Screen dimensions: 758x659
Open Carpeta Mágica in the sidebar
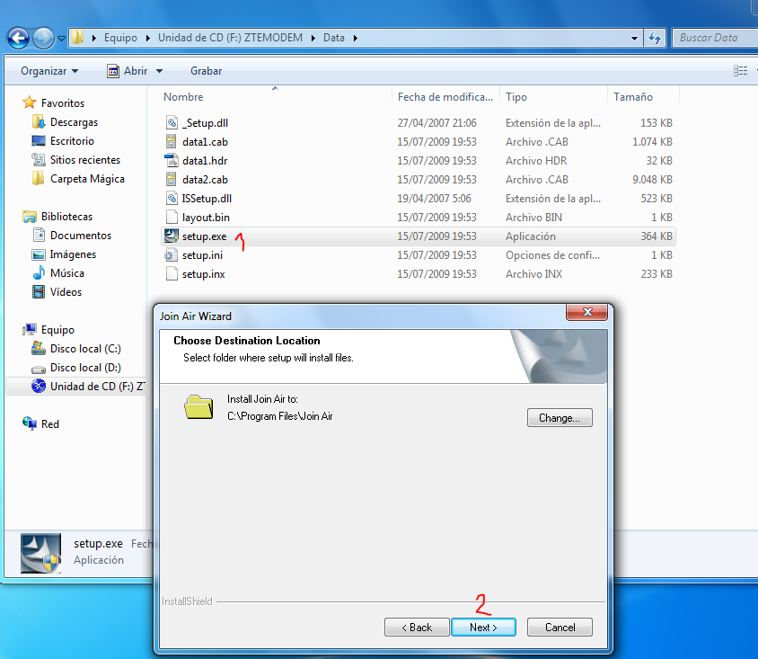[87, 179]
